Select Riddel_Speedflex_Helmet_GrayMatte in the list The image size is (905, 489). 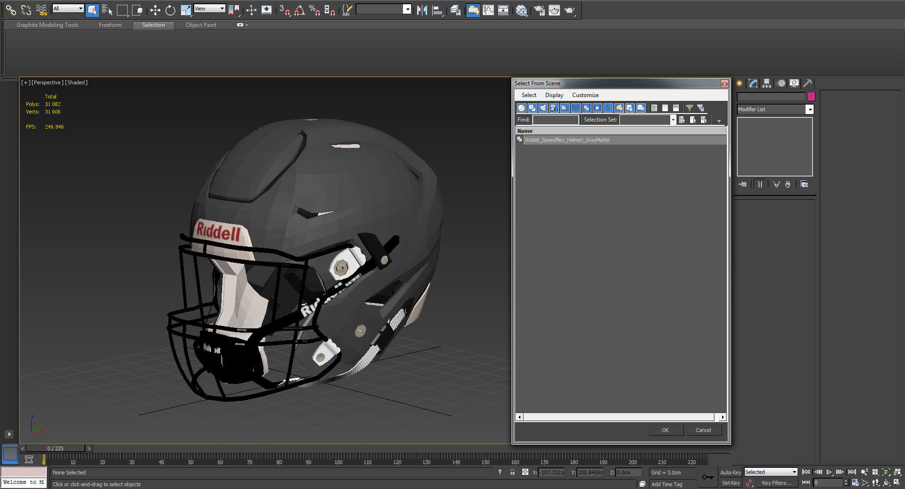point(621,140)
